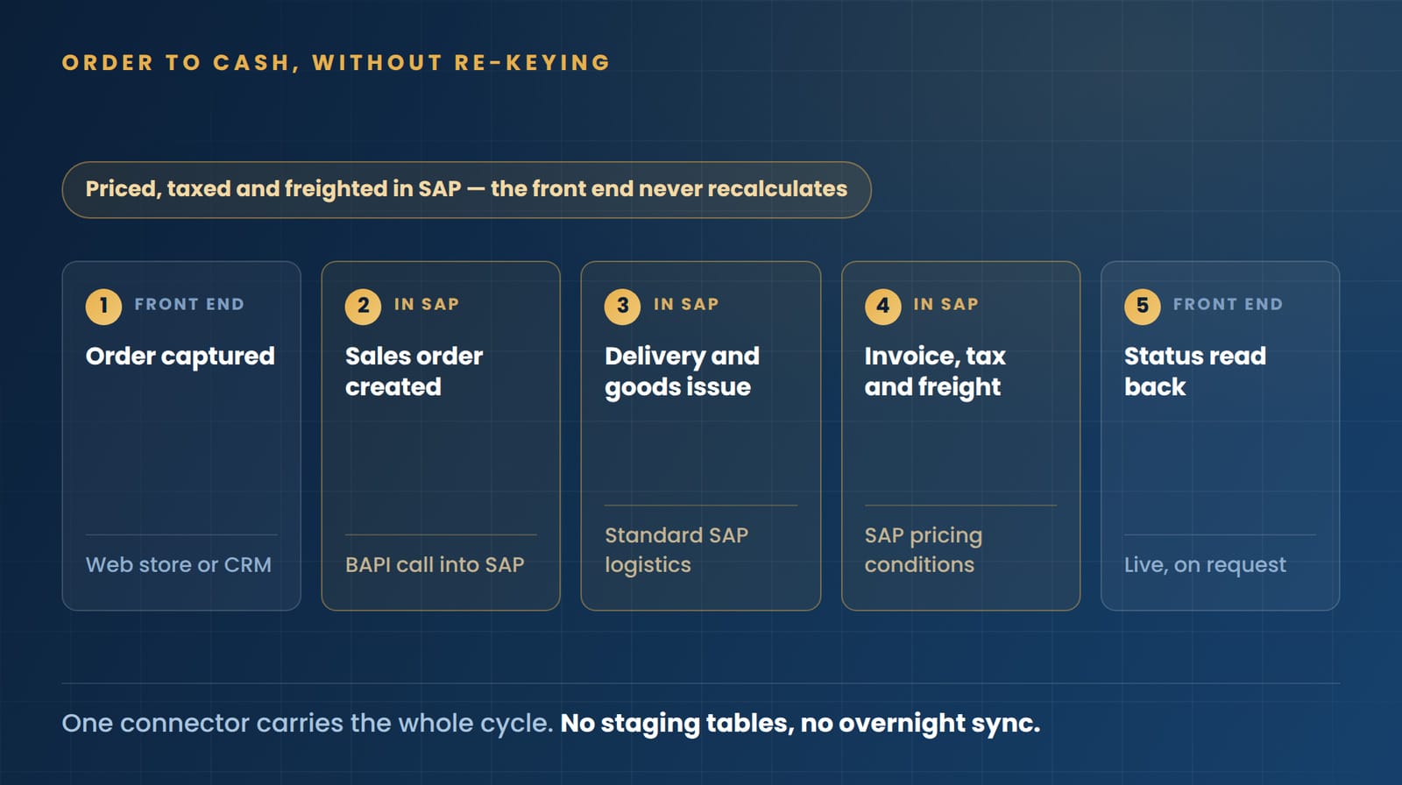Click the 'Invoice, tax and freight' heading
This screenshot has width=1402, height=785.
pyautogui.click(x=935, y=371)
